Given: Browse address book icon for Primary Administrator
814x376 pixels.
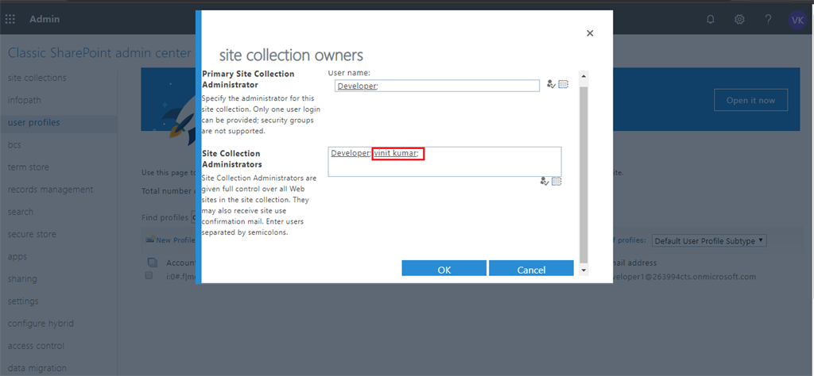Looking at the screenshot, I should click(564, 84).
